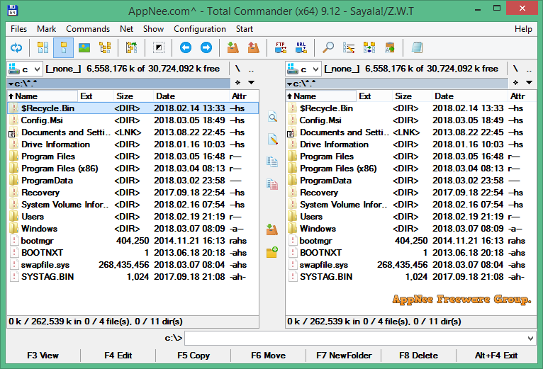Click F6 Move button
Image resolution: width=543 pixels, height=369 pixels.
(269, 356)
